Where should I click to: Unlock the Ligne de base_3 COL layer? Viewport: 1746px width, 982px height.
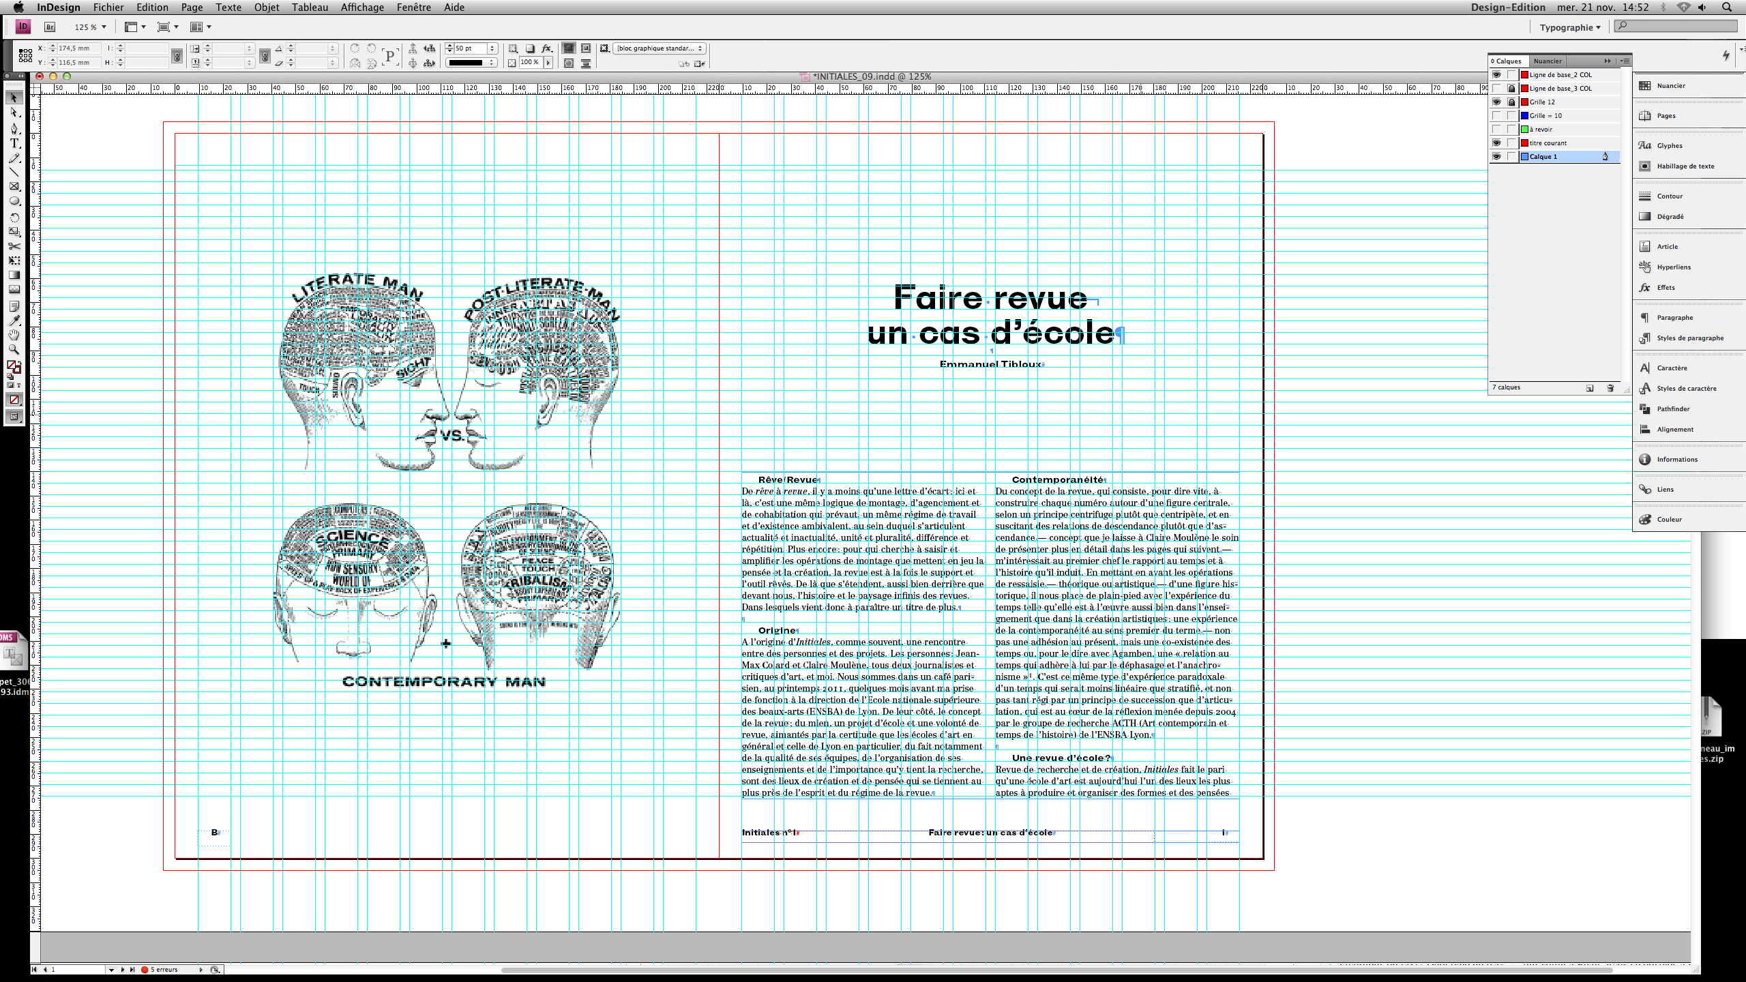(x=1511, y=88)
